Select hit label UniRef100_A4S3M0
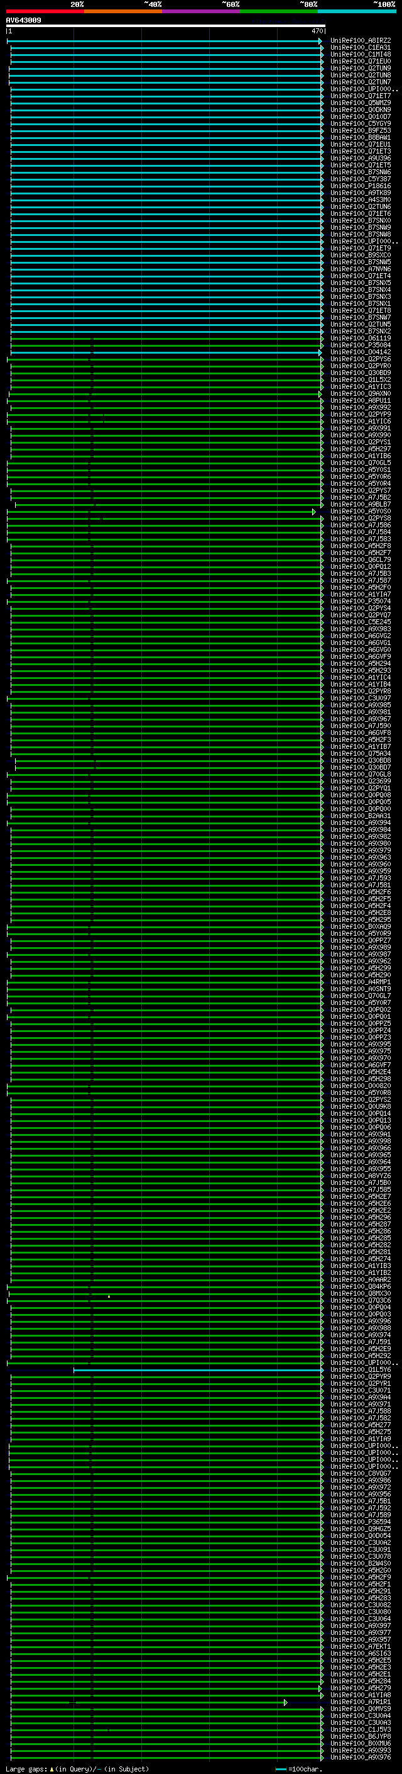The image size is (402, 1774). (x=361, y=199)
